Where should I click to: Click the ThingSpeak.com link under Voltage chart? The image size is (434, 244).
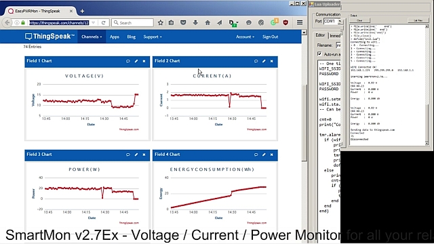(129, 129)
